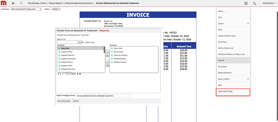Click the Amount Due column header
278x122 pixels.
184,46
